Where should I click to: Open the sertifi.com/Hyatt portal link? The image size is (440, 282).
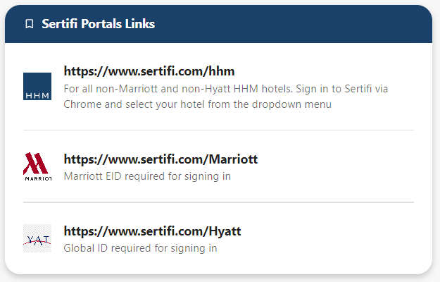152,231
